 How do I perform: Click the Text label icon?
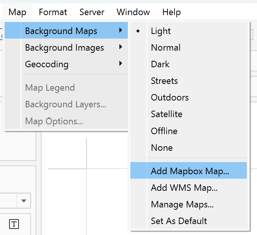click(x=14, y=224)
